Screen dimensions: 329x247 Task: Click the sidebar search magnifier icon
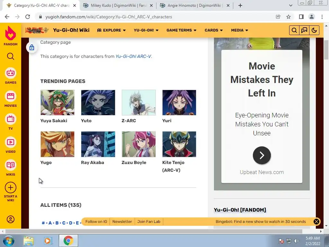click(x=11, y=56)
